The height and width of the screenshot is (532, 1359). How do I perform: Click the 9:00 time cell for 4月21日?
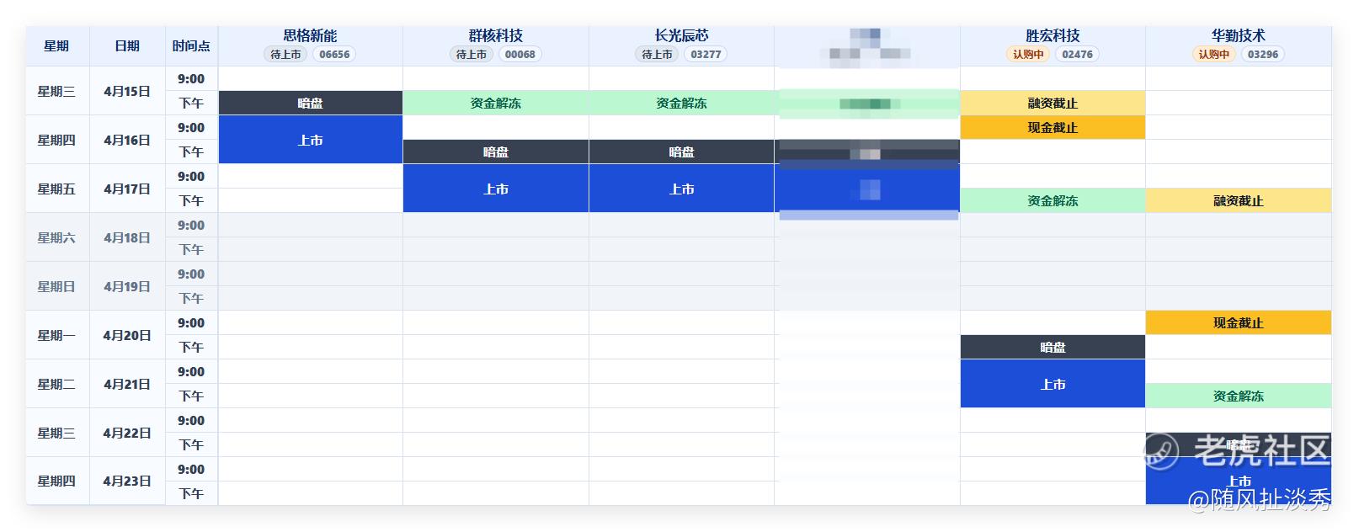click(191, 371)
